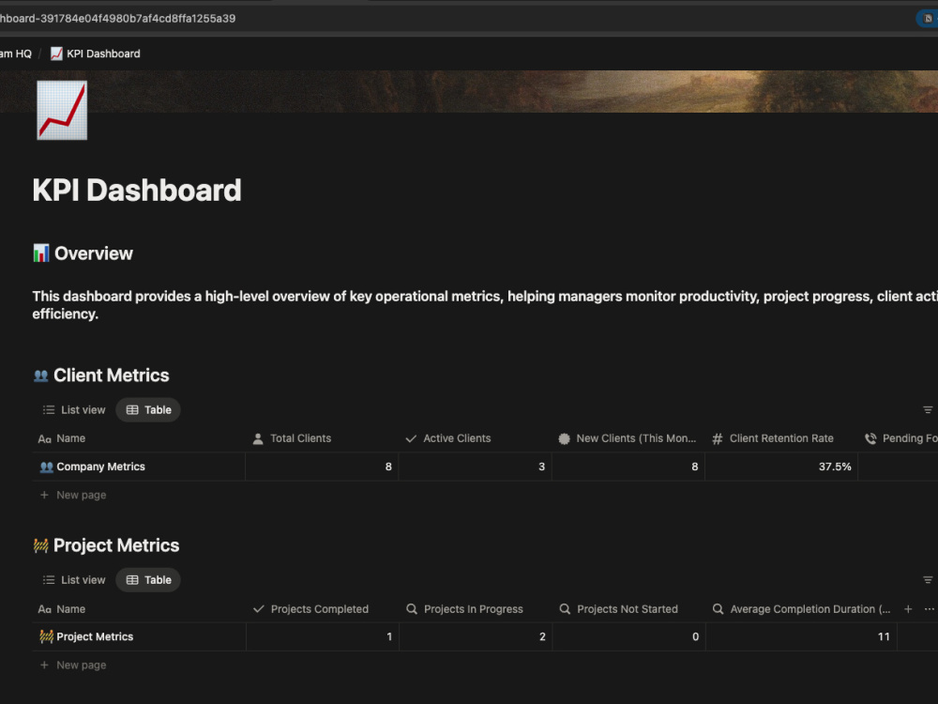Select Projects Completed cell showing 1
This screenshot has width=938, height=704.
(322, 637)
